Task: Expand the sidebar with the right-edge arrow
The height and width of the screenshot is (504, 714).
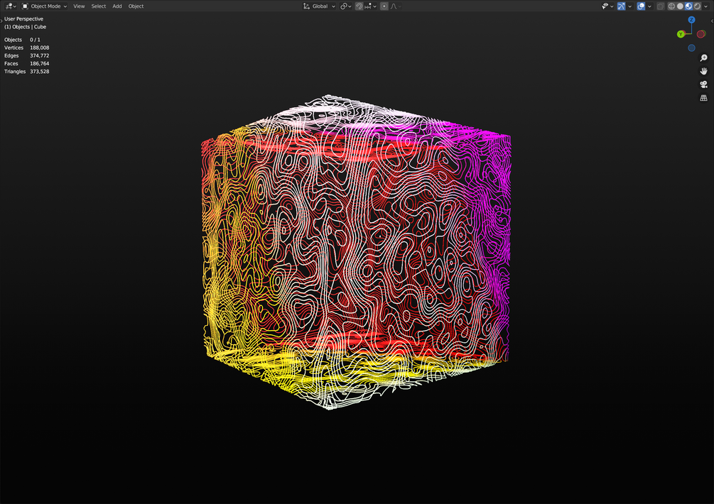Action: [712, 21]
